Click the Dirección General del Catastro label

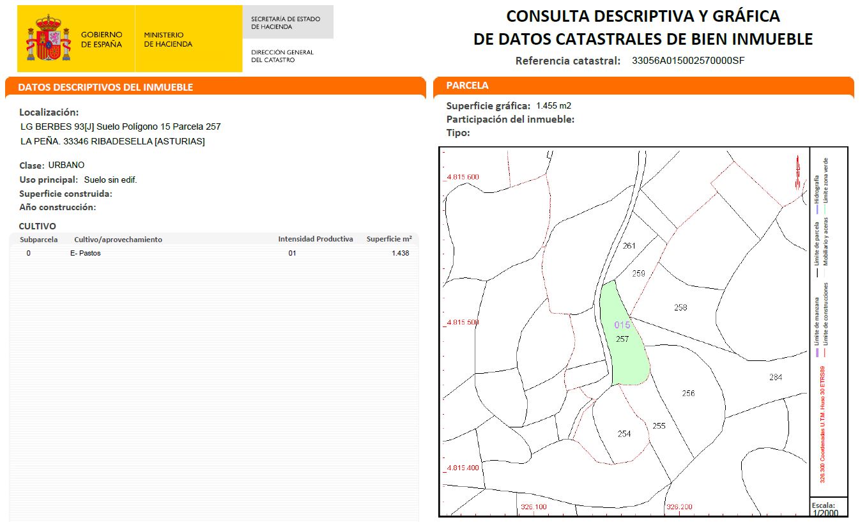tap(282, 56)
